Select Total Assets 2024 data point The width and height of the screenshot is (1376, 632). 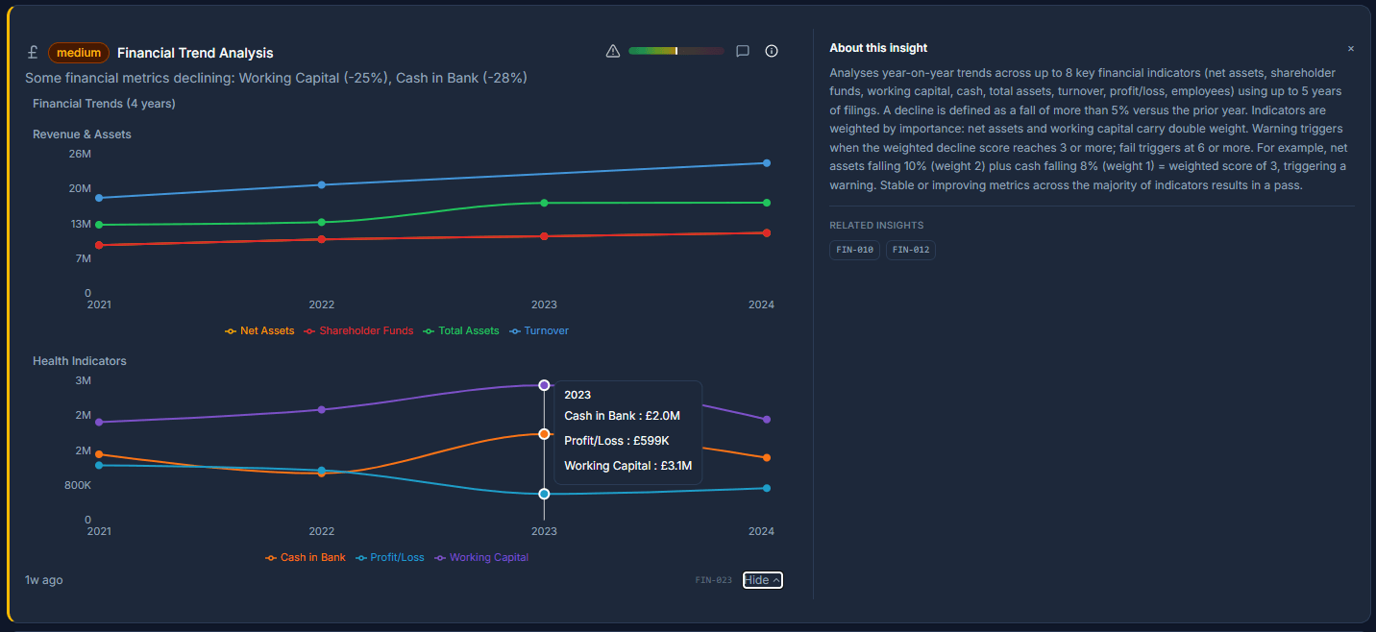(767, 203)
